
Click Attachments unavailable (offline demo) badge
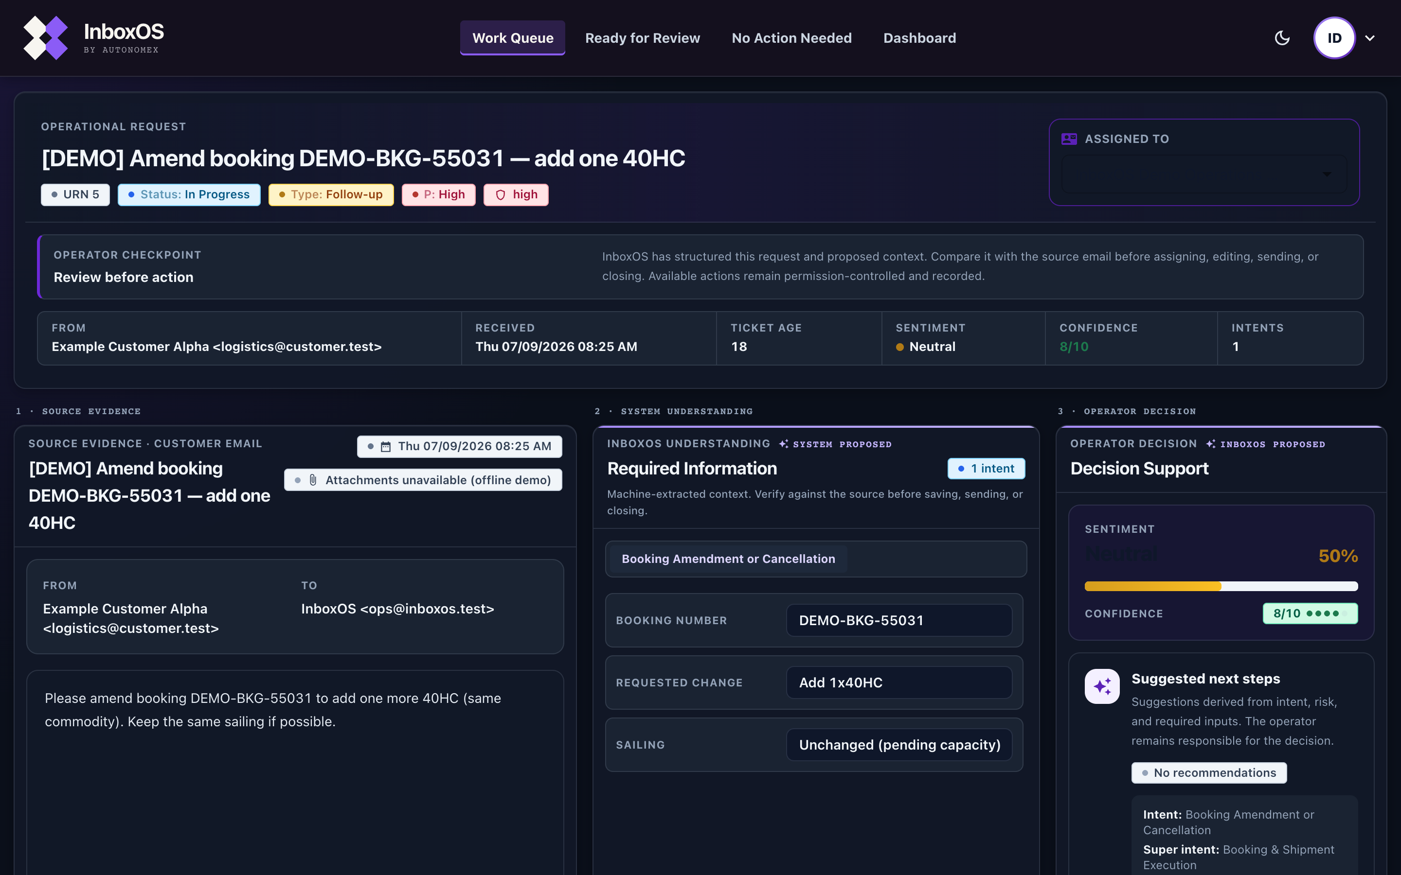point(423,480)
